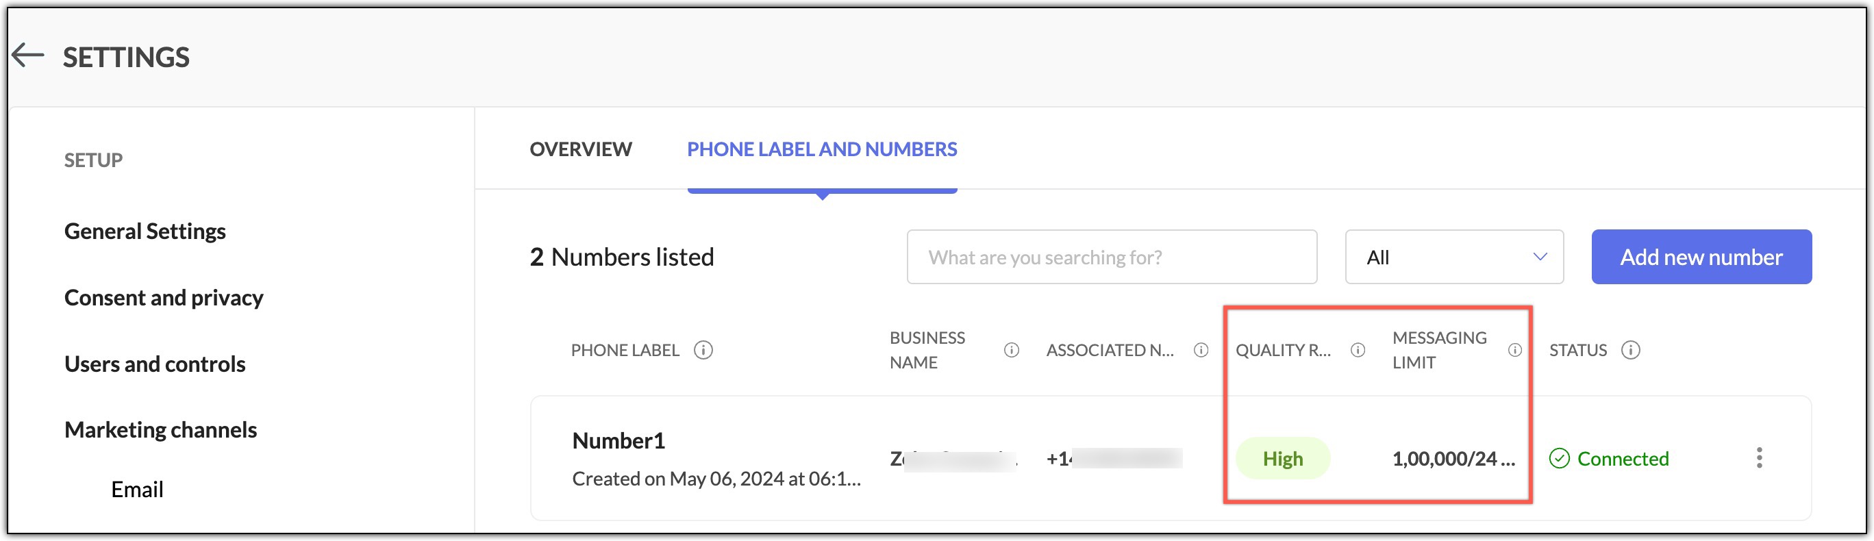
Task: View Quality R... column info icon
Action: coord(1358,351)
